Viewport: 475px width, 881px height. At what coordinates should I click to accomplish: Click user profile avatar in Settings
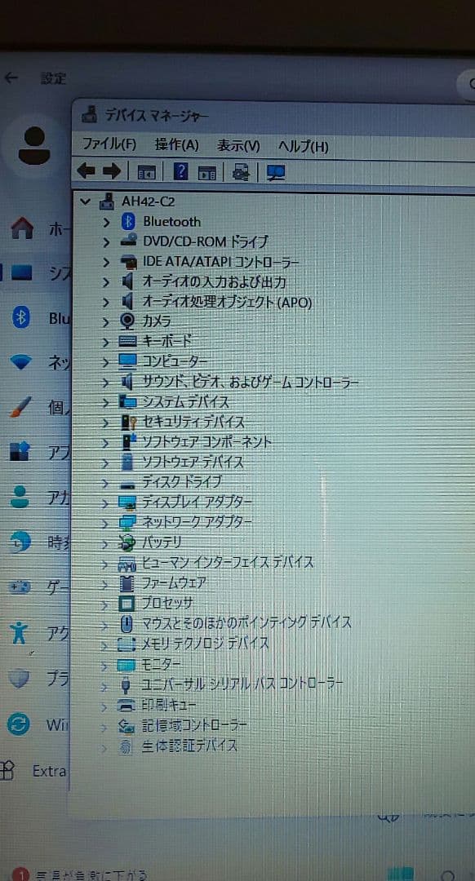pyautogui.click(x=34, y=145)
